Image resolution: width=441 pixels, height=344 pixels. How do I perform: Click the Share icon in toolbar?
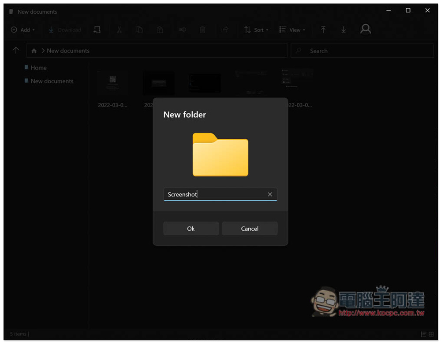[x=225, y=30]
